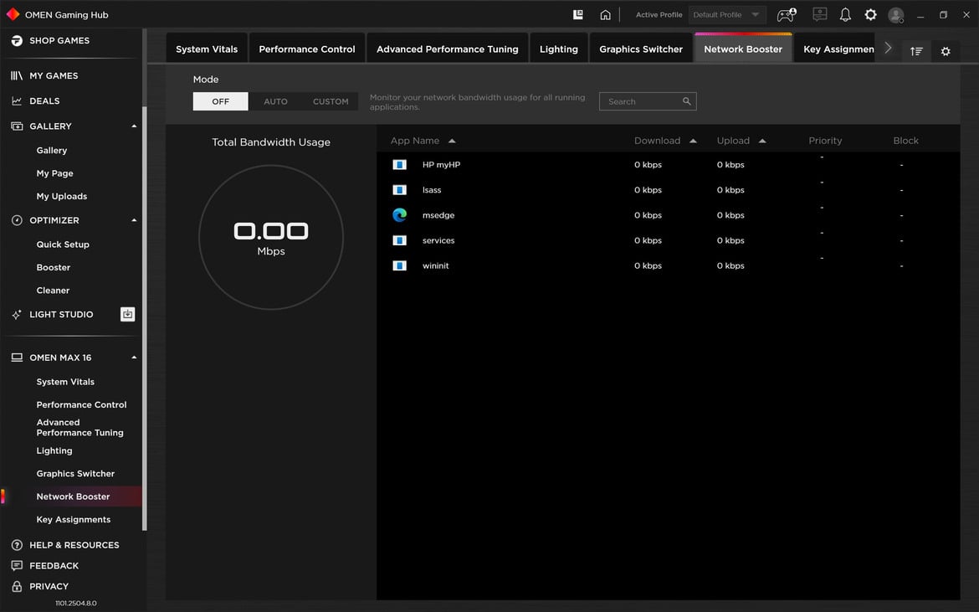Collapse the Optimizer section
This screenshot has width=979, height=612.
tap(134, 220)
